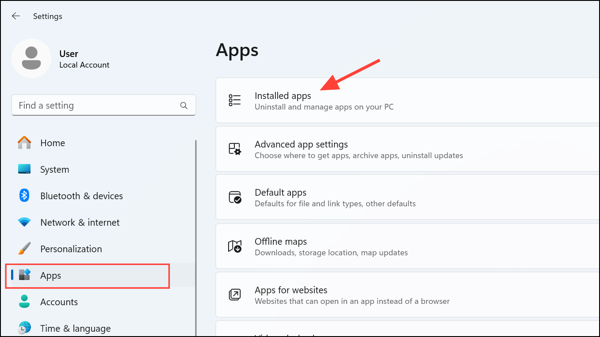This screenshot has height=337, width=600.
Task: Click the Personalization paintbrush icon
Action: 24,248
